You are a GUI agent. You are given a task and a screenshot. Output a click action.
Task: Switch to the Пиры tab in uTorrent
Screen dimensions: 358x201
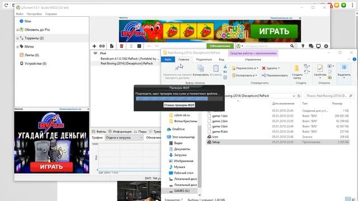click(x=140, y=132)
